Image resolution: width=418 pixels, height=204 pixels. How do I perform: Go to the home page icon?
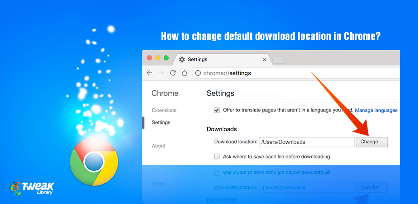point(184,73)
